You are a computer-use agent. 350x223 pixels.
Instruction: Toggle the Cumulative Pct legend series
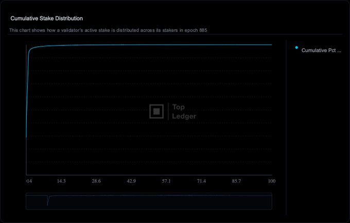321,50
